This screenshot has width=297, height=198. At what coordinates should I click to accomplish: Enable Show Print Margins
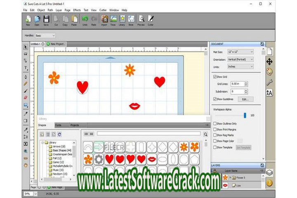pyautogui.click(x=215, y=130)
